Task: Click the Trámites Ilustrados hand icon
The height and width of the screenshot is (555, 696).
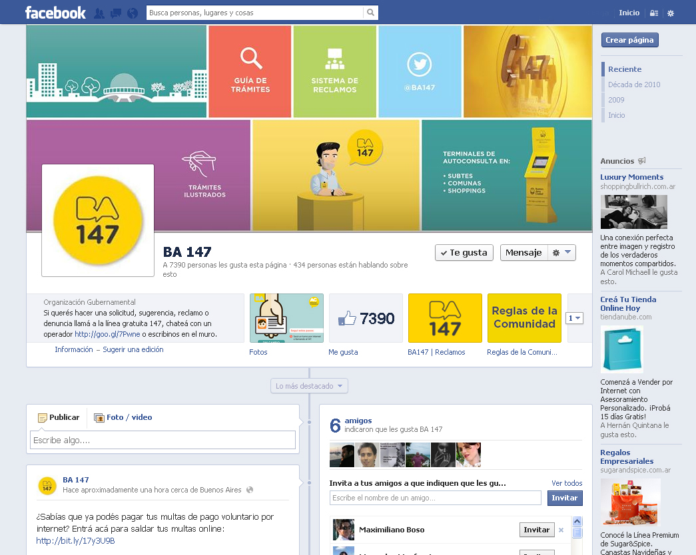Action: click(x=199, y=163)
